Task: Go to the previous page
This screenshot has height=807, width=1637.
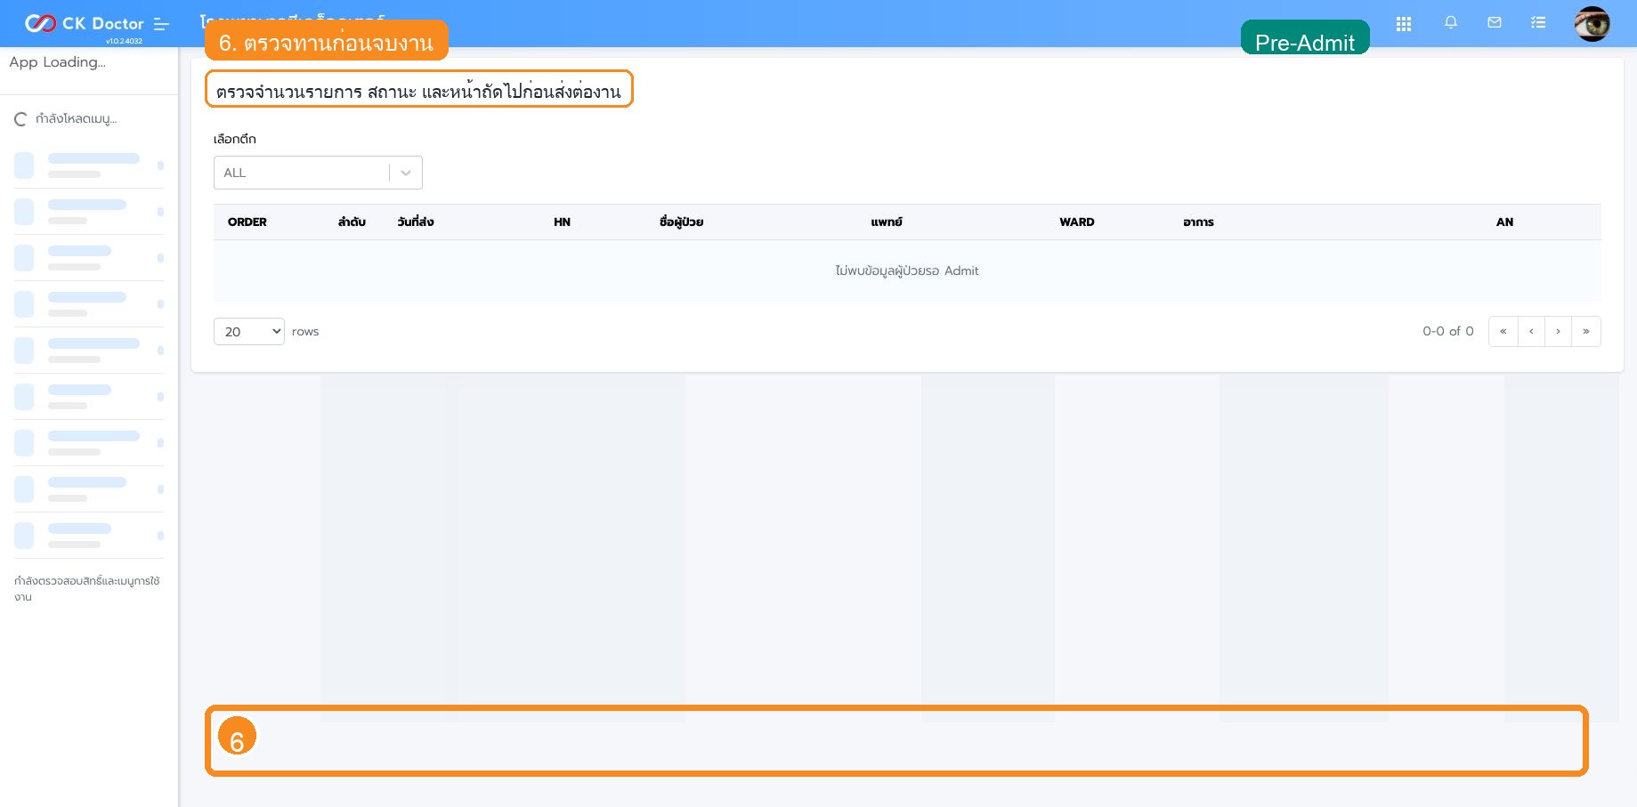Action: 1531,331
